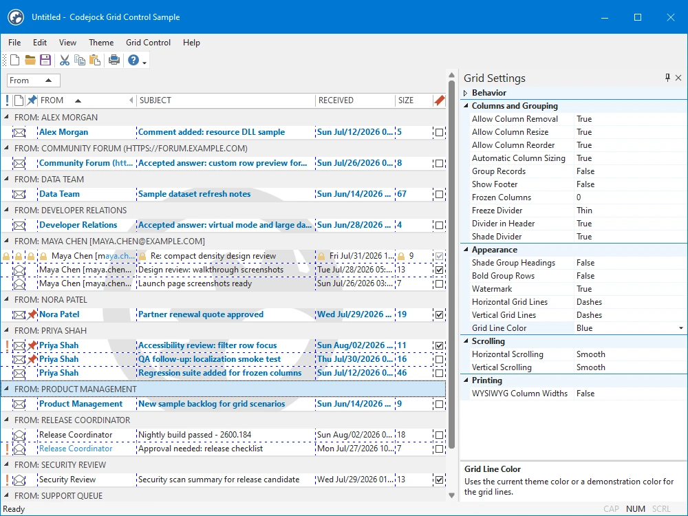Click the Help question mark icon
688x516 pixels.
133,60
